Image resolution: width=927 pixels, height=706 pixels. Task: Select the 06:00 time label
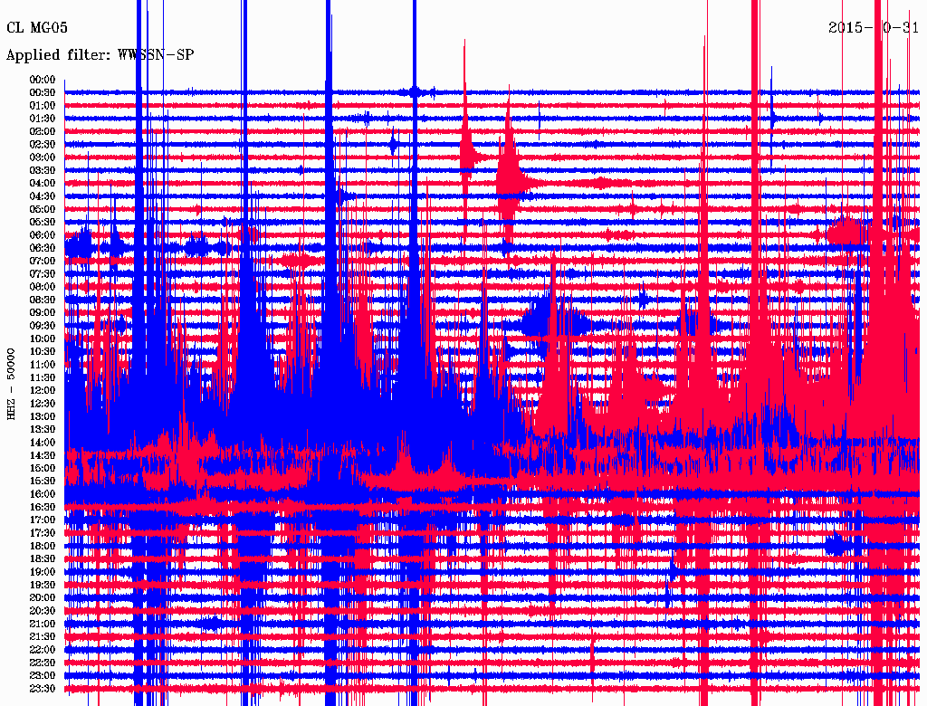(x=43, y=235)
